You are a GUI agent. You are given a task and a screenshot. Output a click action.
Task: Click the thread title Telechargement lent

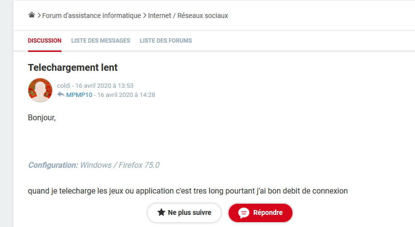pos(73,67)
